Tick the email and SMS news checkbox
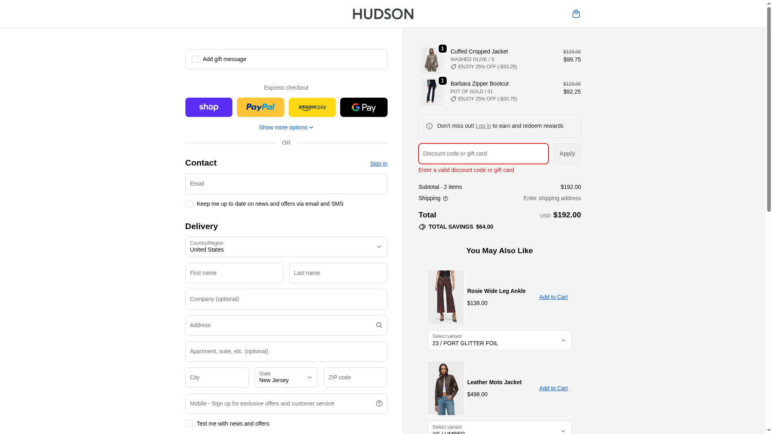The height and width of the screenshot is (434, 772). (x=189, y=204)
